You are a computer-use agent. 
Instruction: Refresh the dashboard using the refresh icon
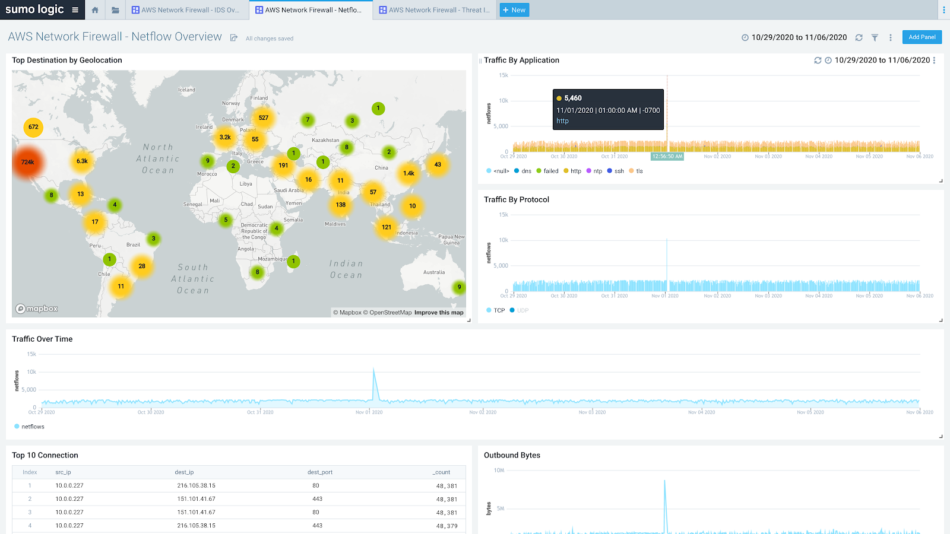pyautogui.click(x=859, y=37)
